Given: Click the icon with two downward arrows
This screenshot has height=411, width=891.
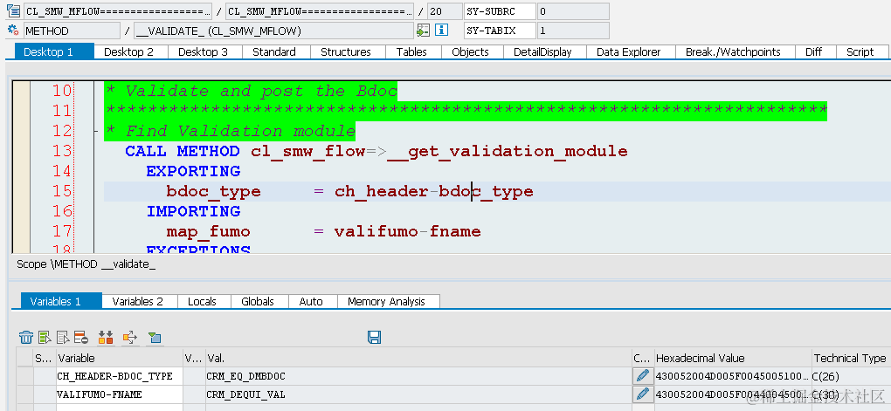Looking at the screenshot, I should coord(106,338).
